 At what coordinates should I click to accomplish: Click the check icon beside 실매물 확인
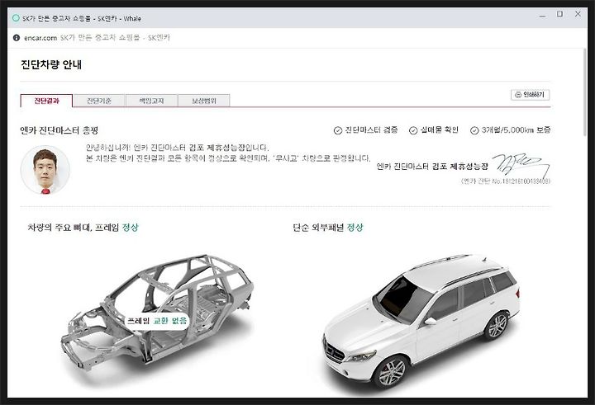point(413,130)
